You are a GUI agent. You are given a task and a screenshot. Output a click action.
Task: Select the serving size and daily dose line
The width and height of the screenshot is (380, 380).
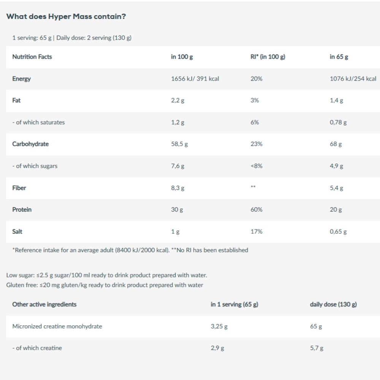(x=72, y=38)
